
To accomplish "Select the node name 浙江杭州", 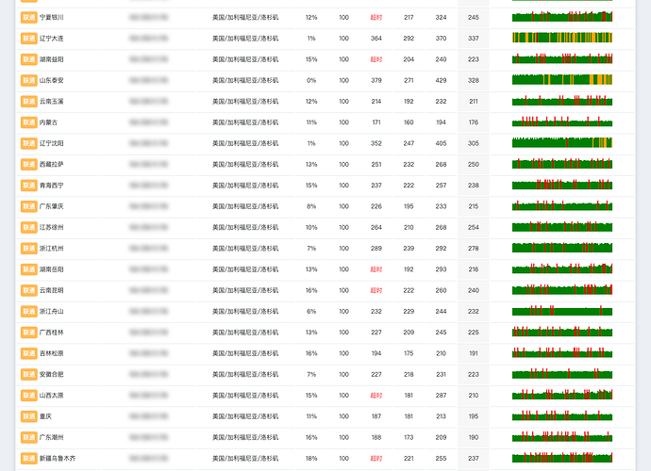I will pos(52,249).
